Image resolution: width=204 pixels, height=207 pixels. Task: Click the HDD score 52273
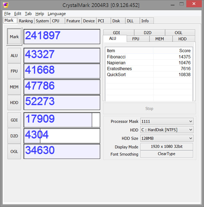62,102
